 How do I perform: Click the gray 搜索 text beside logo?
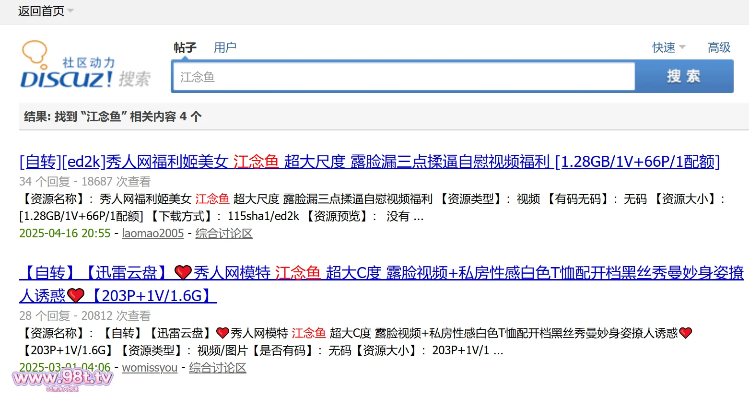tap(135, 79)
